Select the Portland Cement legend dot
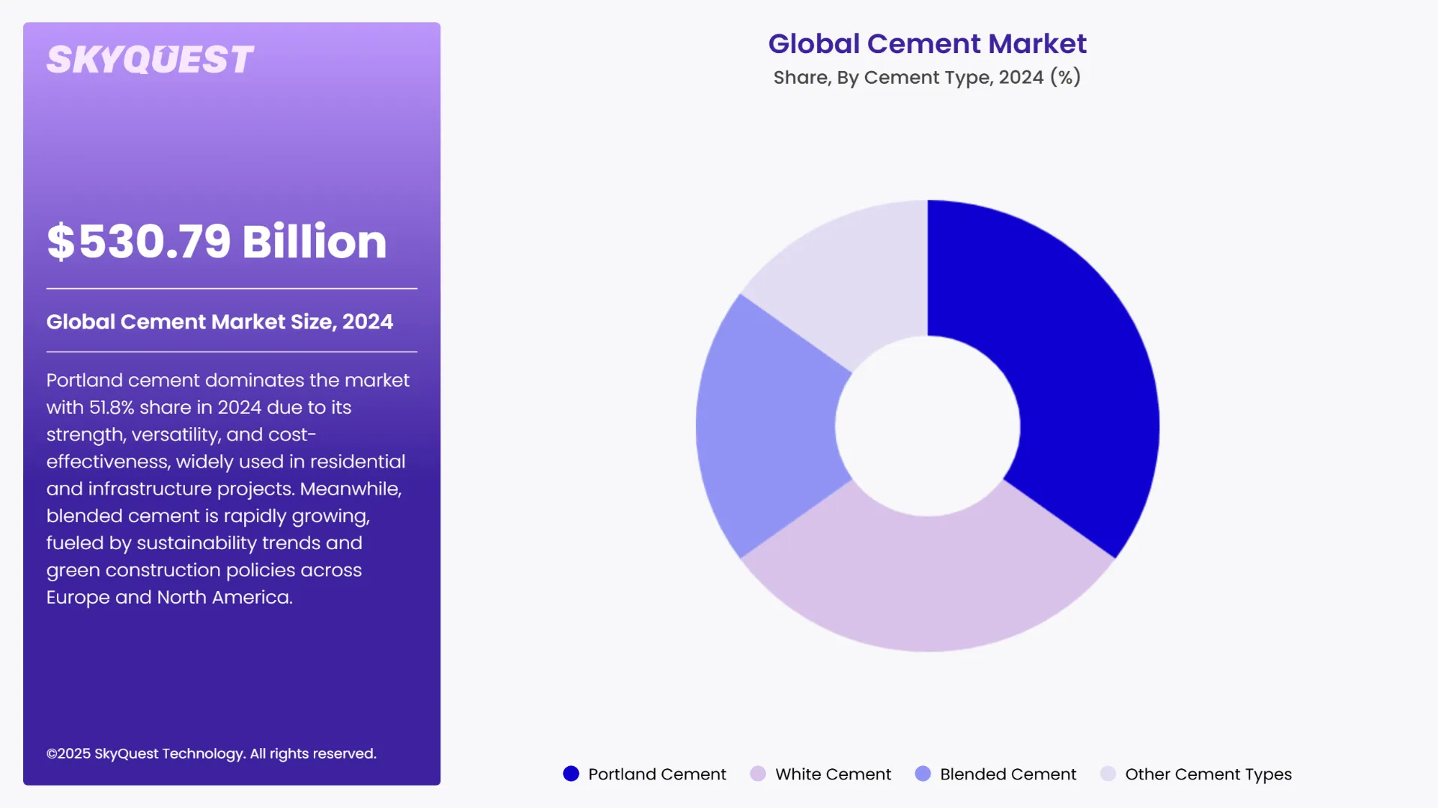This screenshot has height=808, width=1438. pyautogui.click(x=571, y=774)
